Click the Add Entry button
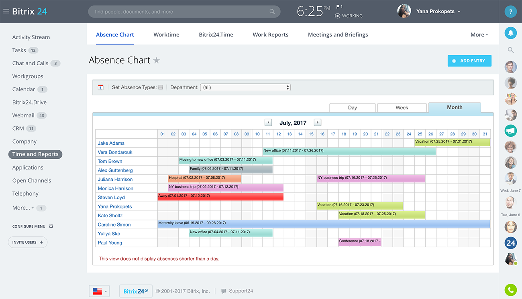This screenshot has width=522, height=299. pyautogui.click(x=469, y=61)
